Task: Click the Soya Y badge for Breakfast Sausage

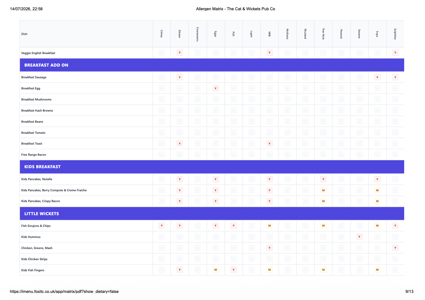Action: (377, 77)
